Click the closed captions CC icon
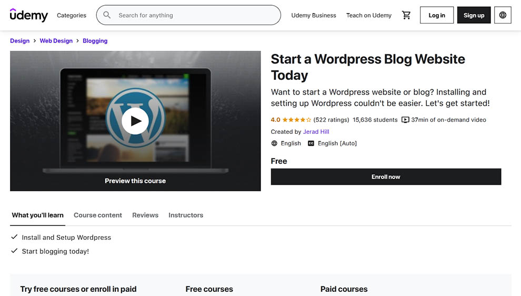Image resolution: width=521 pixels, height=296 pixels. coord(310,143)
